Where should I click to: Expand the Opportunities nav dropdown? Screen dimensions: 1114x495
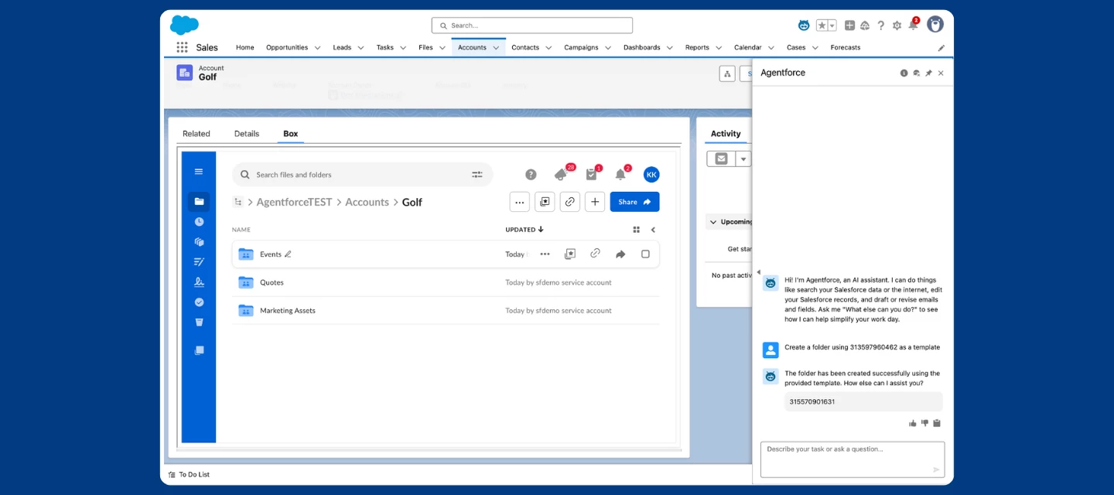(x=317, y=48)
